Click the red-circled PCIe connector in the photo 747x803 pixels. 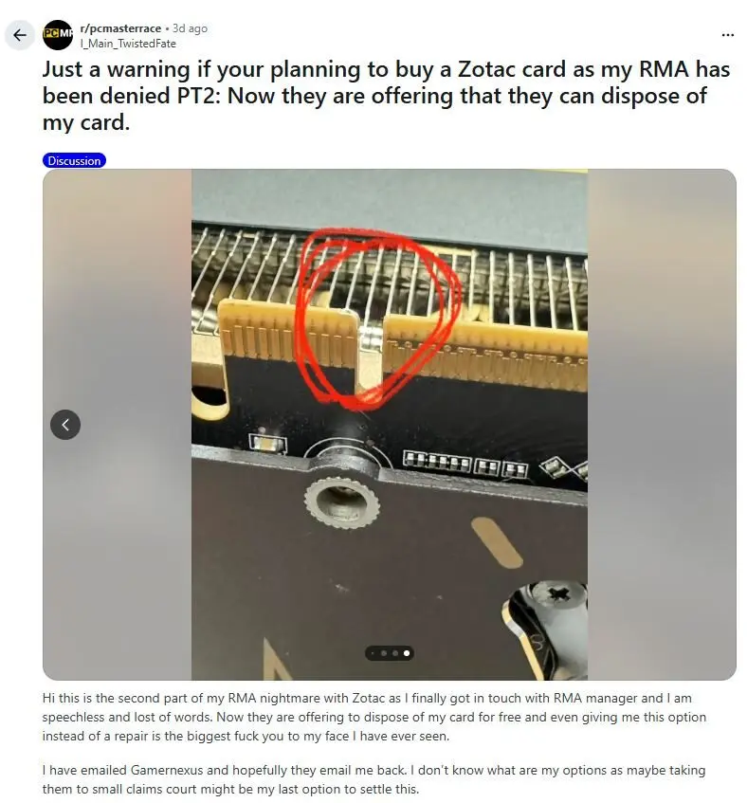(x=379, y=320)
